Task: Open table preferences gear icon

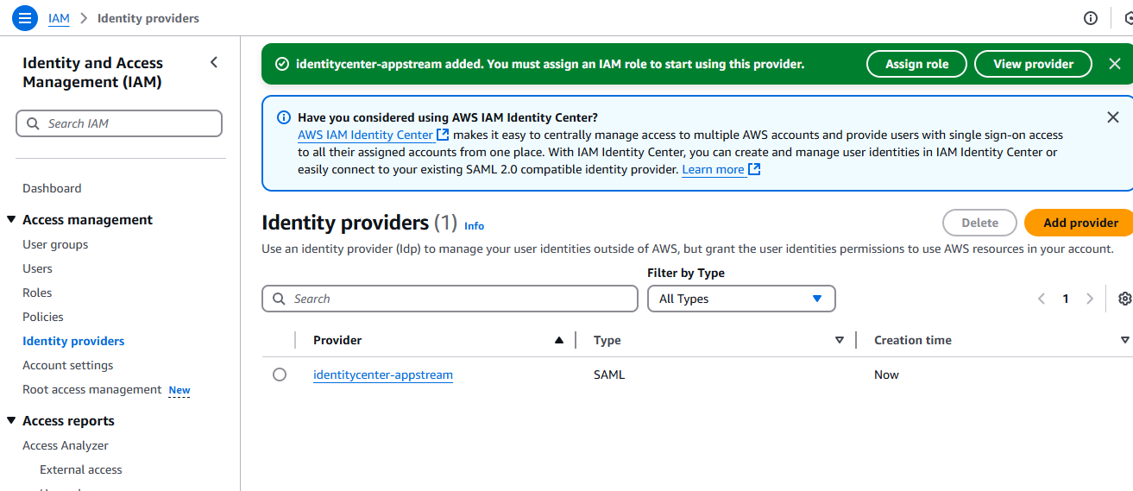Action: pos(1124,299)
